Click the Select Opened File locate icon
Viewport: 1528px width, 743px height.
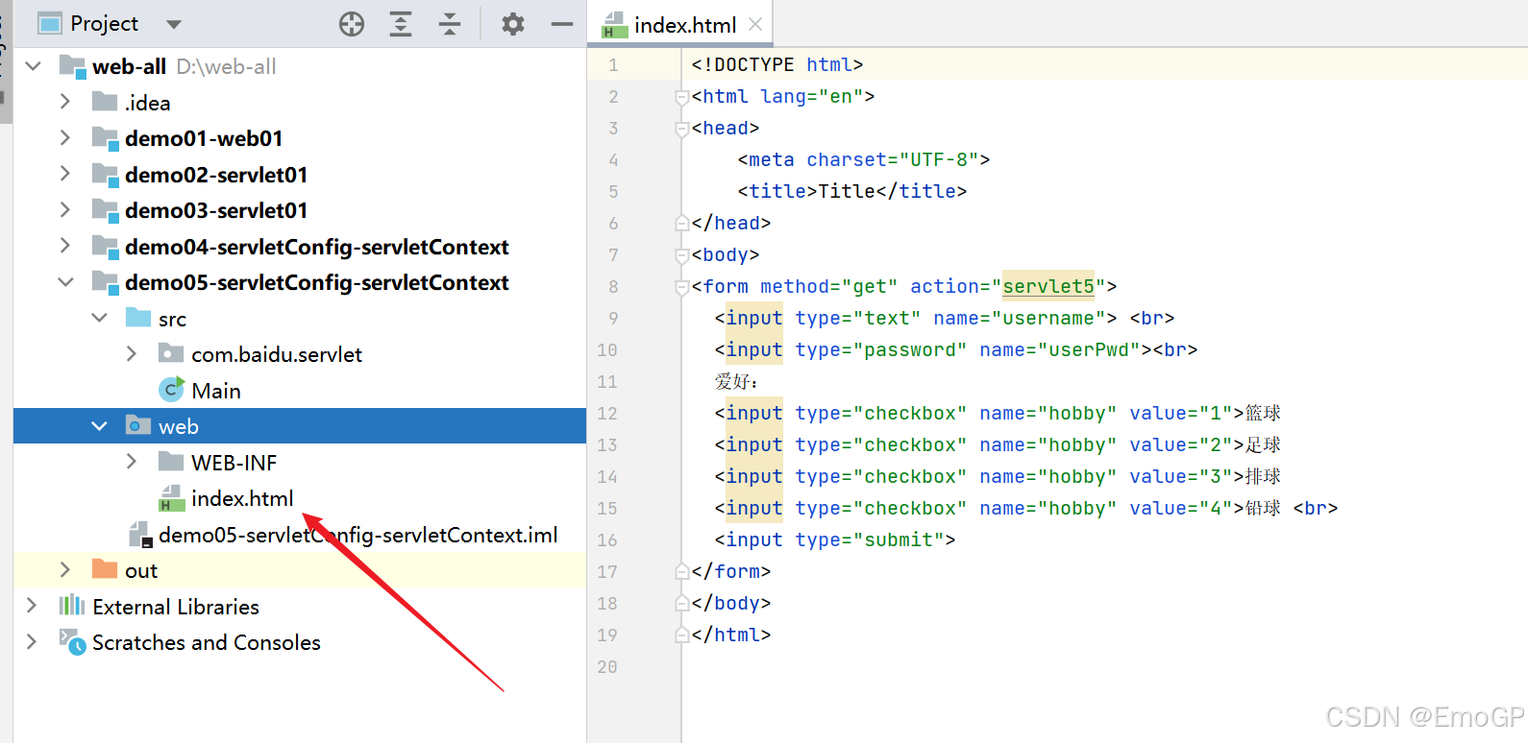click(x=352, y=24)
